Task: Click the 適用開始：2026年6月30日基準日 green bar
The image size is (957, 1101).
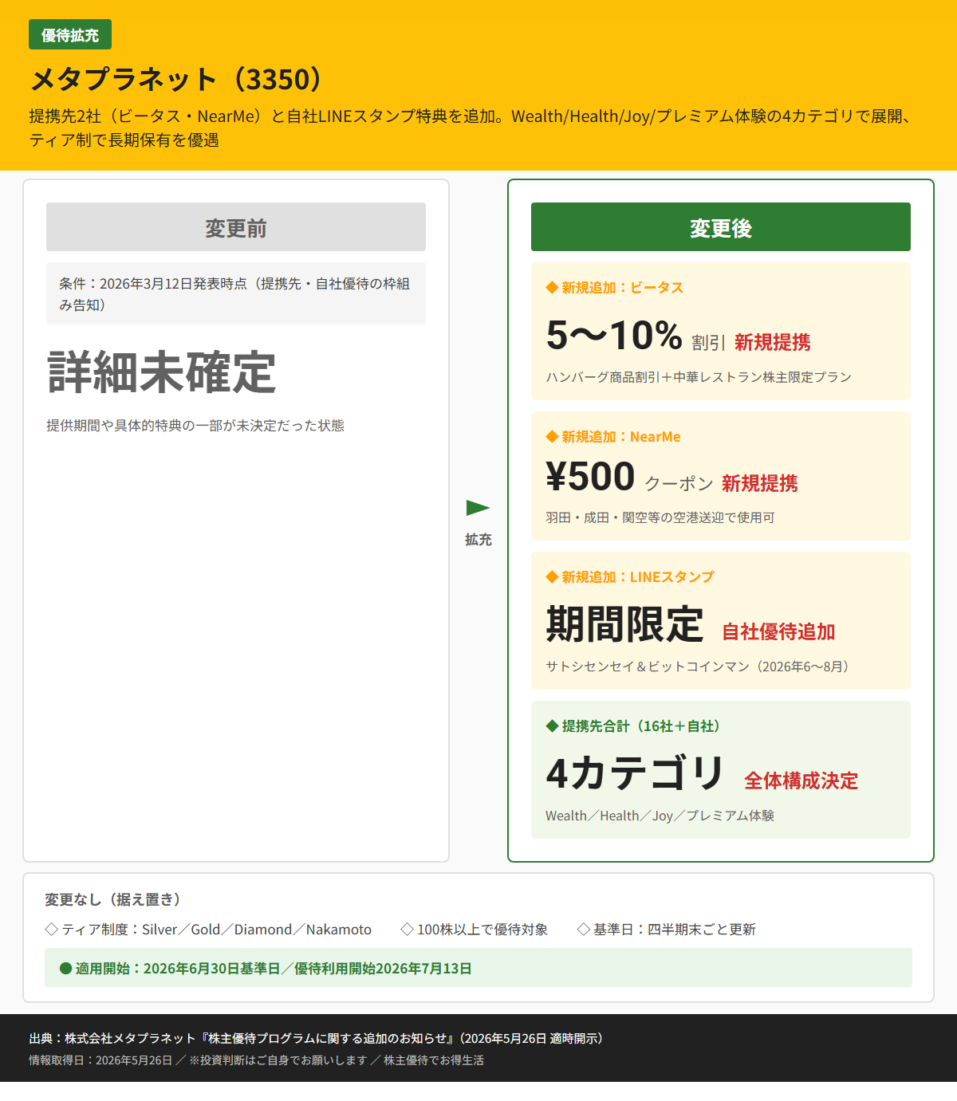Action: point(478,968)
